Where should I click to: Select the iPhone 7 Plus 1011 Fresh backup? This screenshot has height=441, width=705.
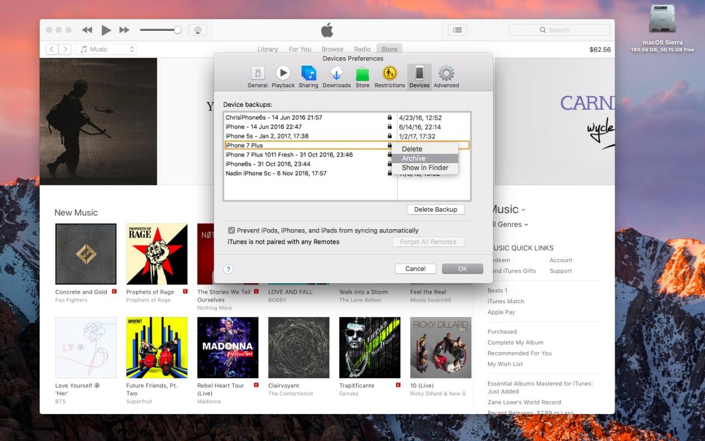point(347,155)
